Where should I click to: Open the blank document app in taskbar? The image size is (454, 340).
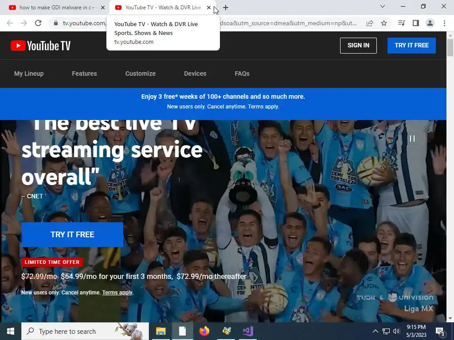(x=182, y=331)
